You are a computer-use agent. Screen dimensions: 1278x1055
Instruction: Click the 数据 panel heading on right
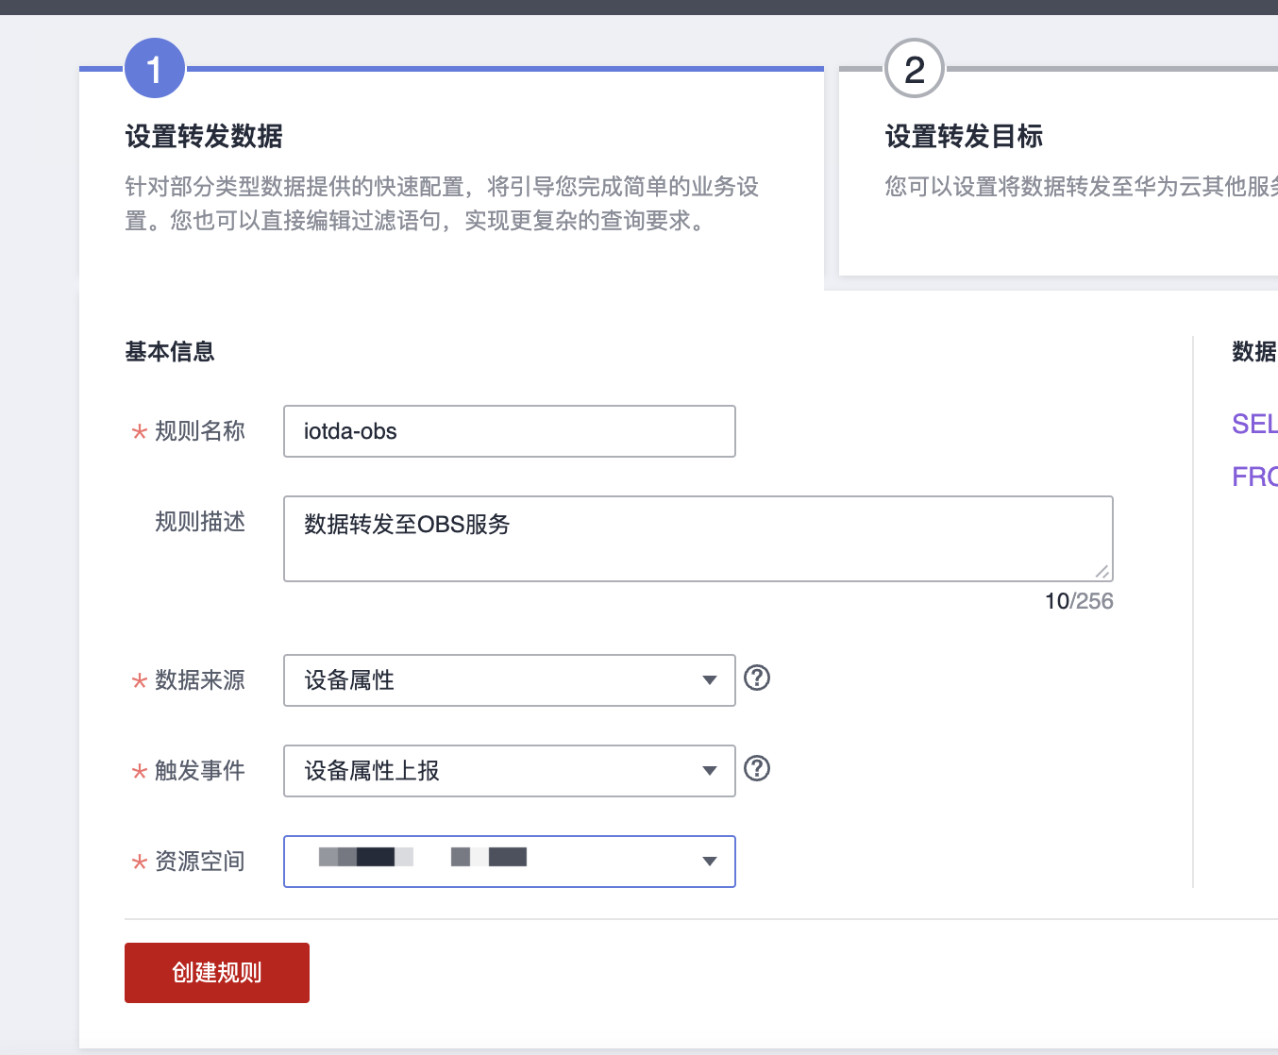(x=1253, y=352)
